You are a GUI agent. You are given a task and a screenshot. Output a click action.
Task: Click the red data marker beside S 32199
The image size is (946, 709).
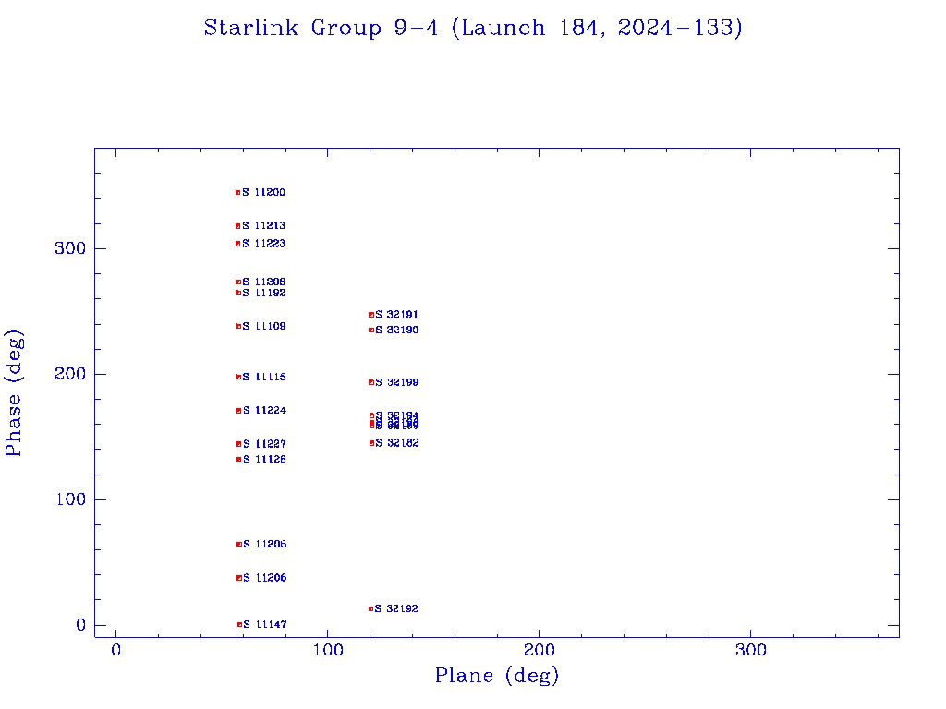[x=371, y=382]
